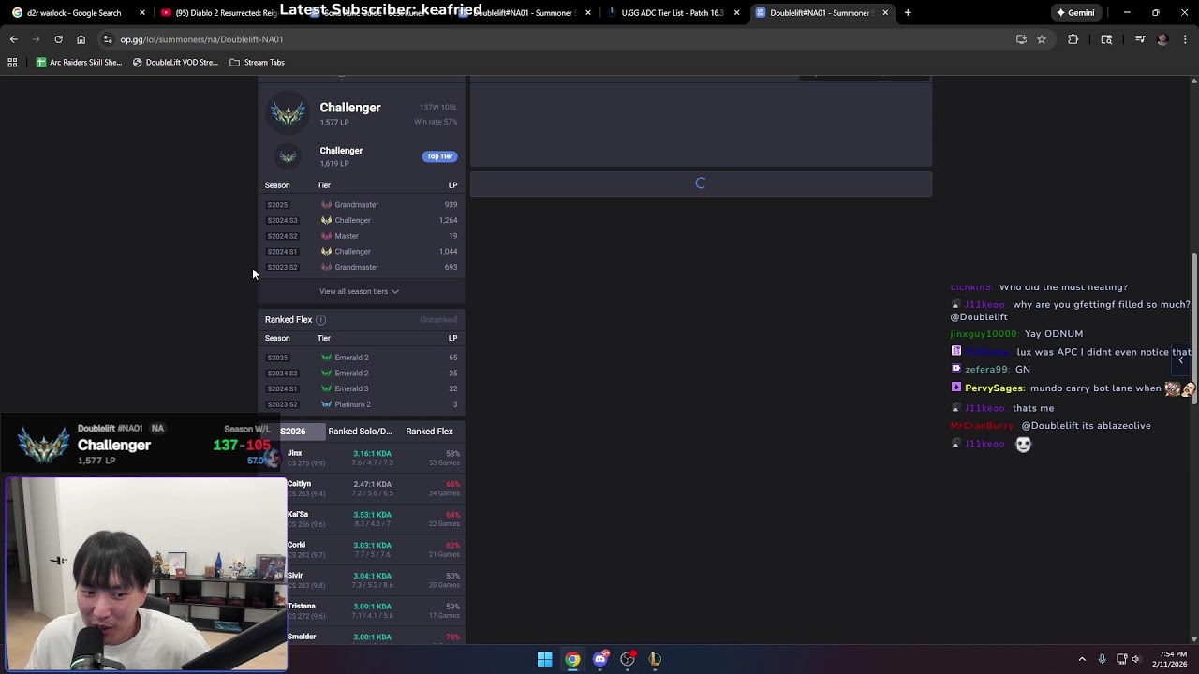The width and height of the screenshot is (1199, 674).
Task: Open Tristana champion stats row
Action: 363,610
